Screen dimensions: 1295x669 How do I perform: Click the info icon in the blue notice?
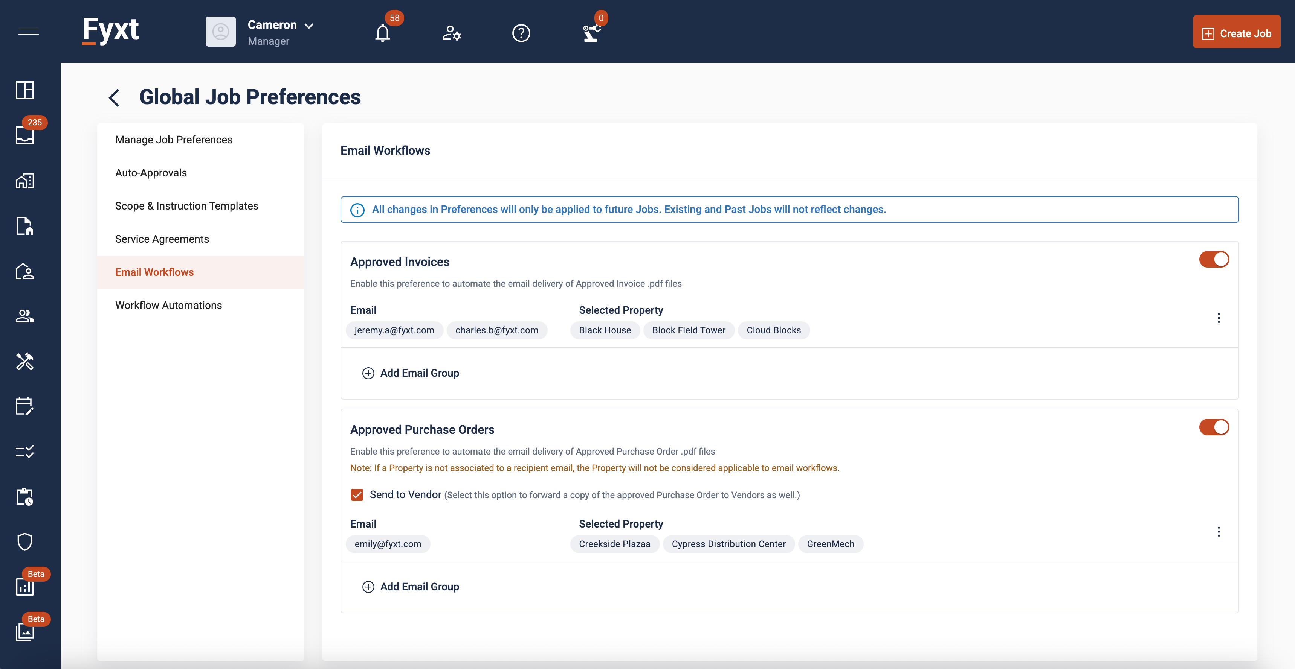tap(357, 210)
